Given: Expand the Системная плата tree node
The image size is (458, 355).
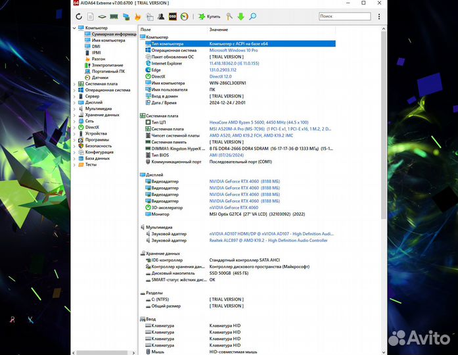Looking at the screenshot, I should point(74,84).
